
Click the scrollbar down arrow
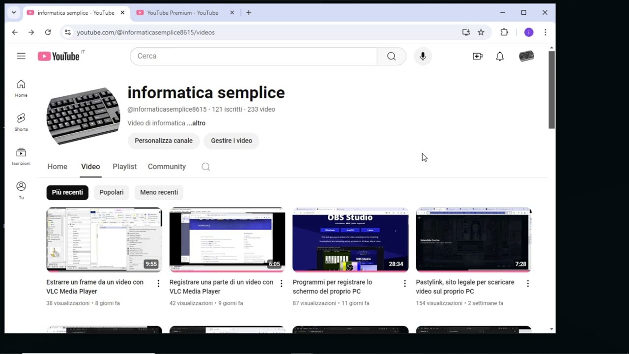click(x=552, y=329)
